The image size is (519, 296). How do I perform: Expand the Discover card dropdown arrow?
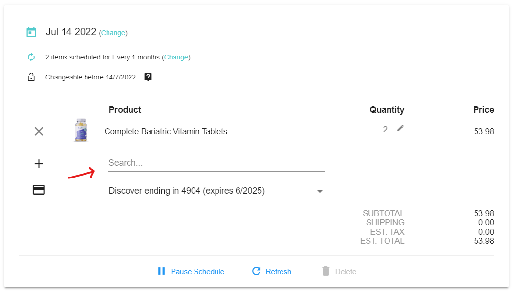tap(320, 191)
